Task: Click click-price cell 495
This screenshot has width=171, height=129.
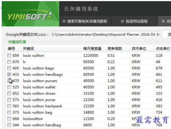Action: click(x=159, y=87)
